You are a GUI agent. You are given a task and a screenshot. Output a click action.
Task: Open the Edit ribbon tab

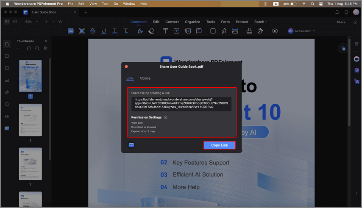point(156,22)
